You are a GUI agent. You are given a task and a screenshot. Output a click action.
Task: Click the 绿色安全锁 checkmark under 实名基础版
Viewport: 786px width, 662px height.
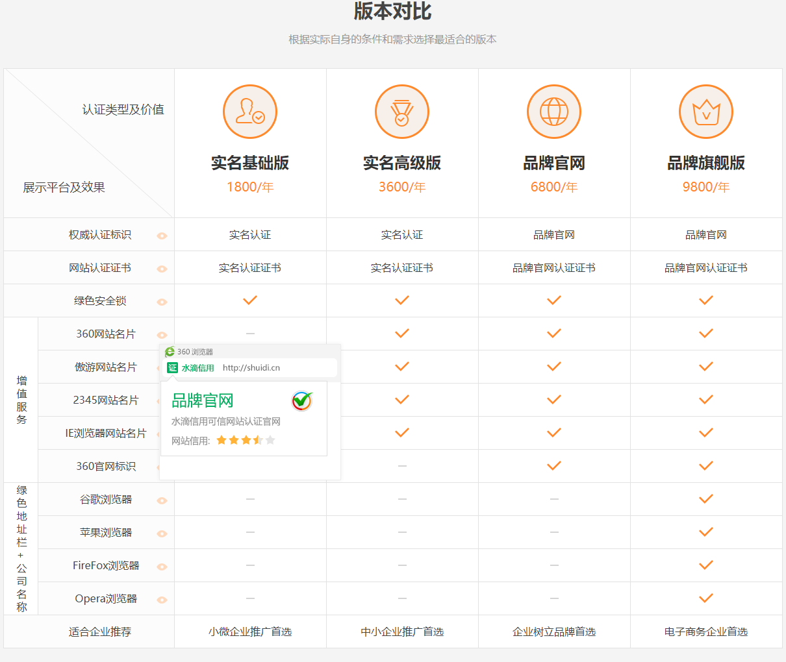coord(250,300)
